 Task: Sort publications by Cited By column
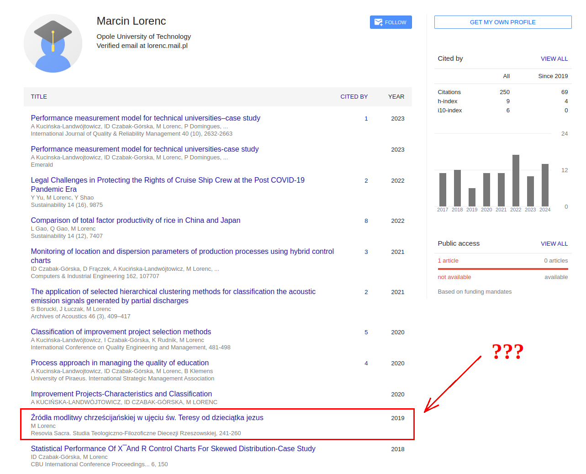[354, 97]
